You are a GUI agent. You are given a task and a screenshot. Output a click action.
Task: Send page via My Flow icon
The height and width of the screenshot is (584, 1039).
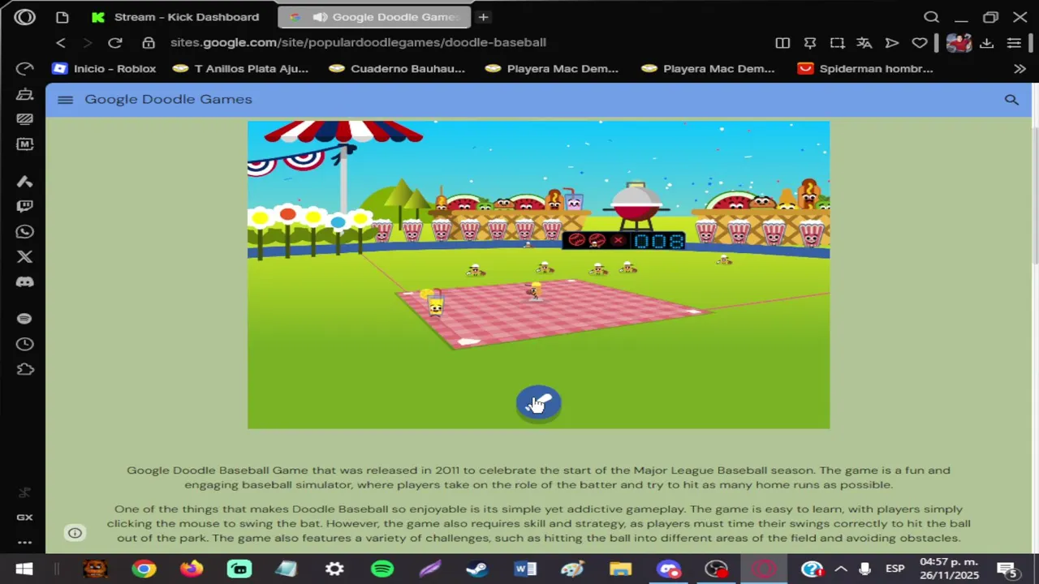(891, 42)
